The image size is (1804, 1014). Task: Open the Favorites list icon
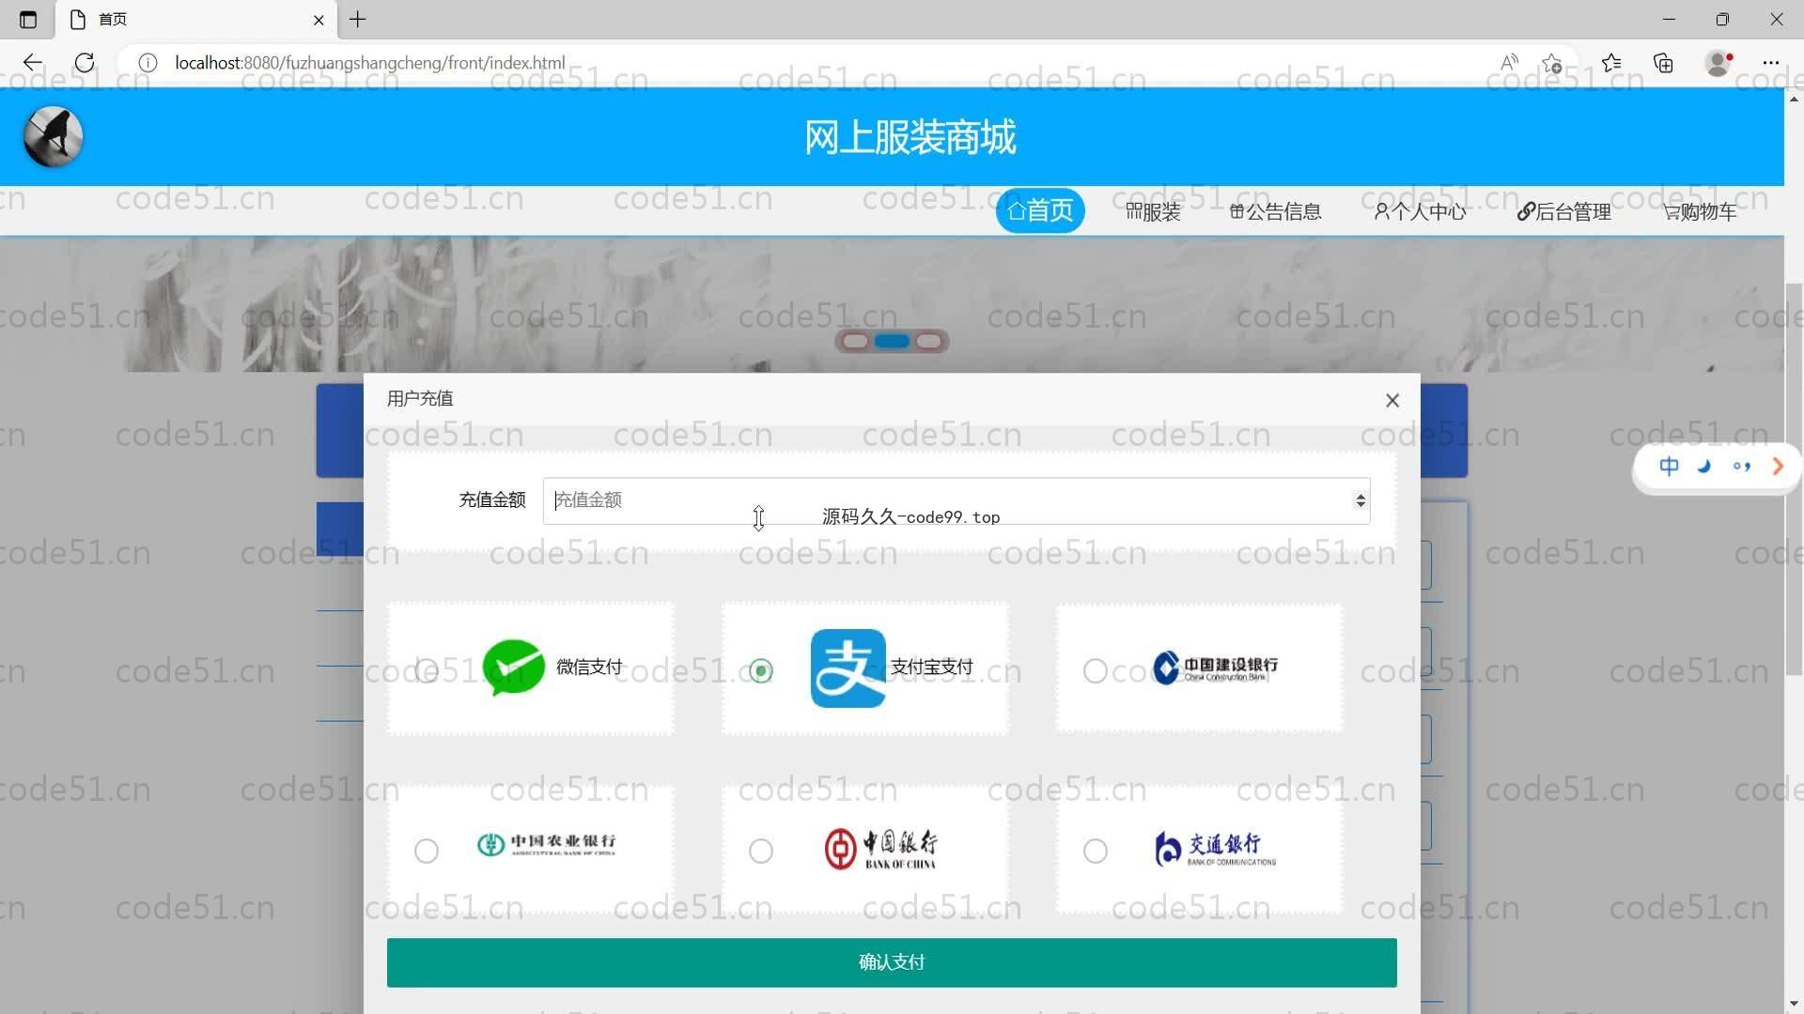pyautogui.click(x=1612, y=63)
